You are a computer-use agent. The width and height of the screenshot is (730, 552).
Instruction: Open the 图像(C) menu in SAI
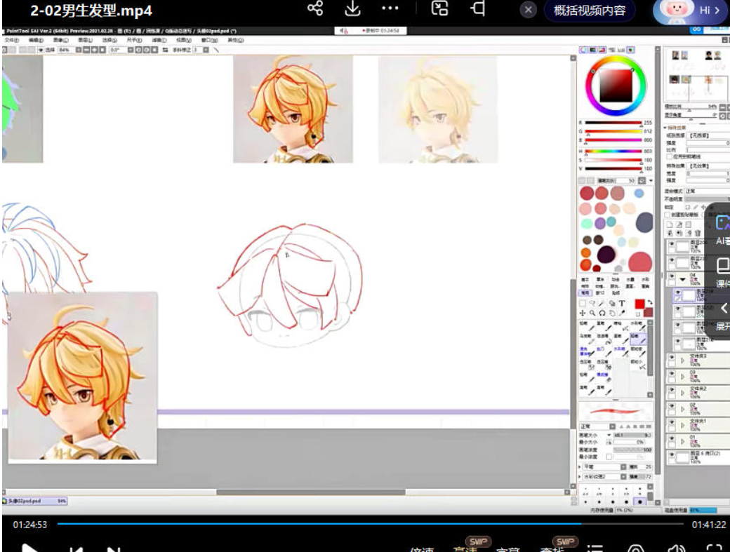point(60,41)
